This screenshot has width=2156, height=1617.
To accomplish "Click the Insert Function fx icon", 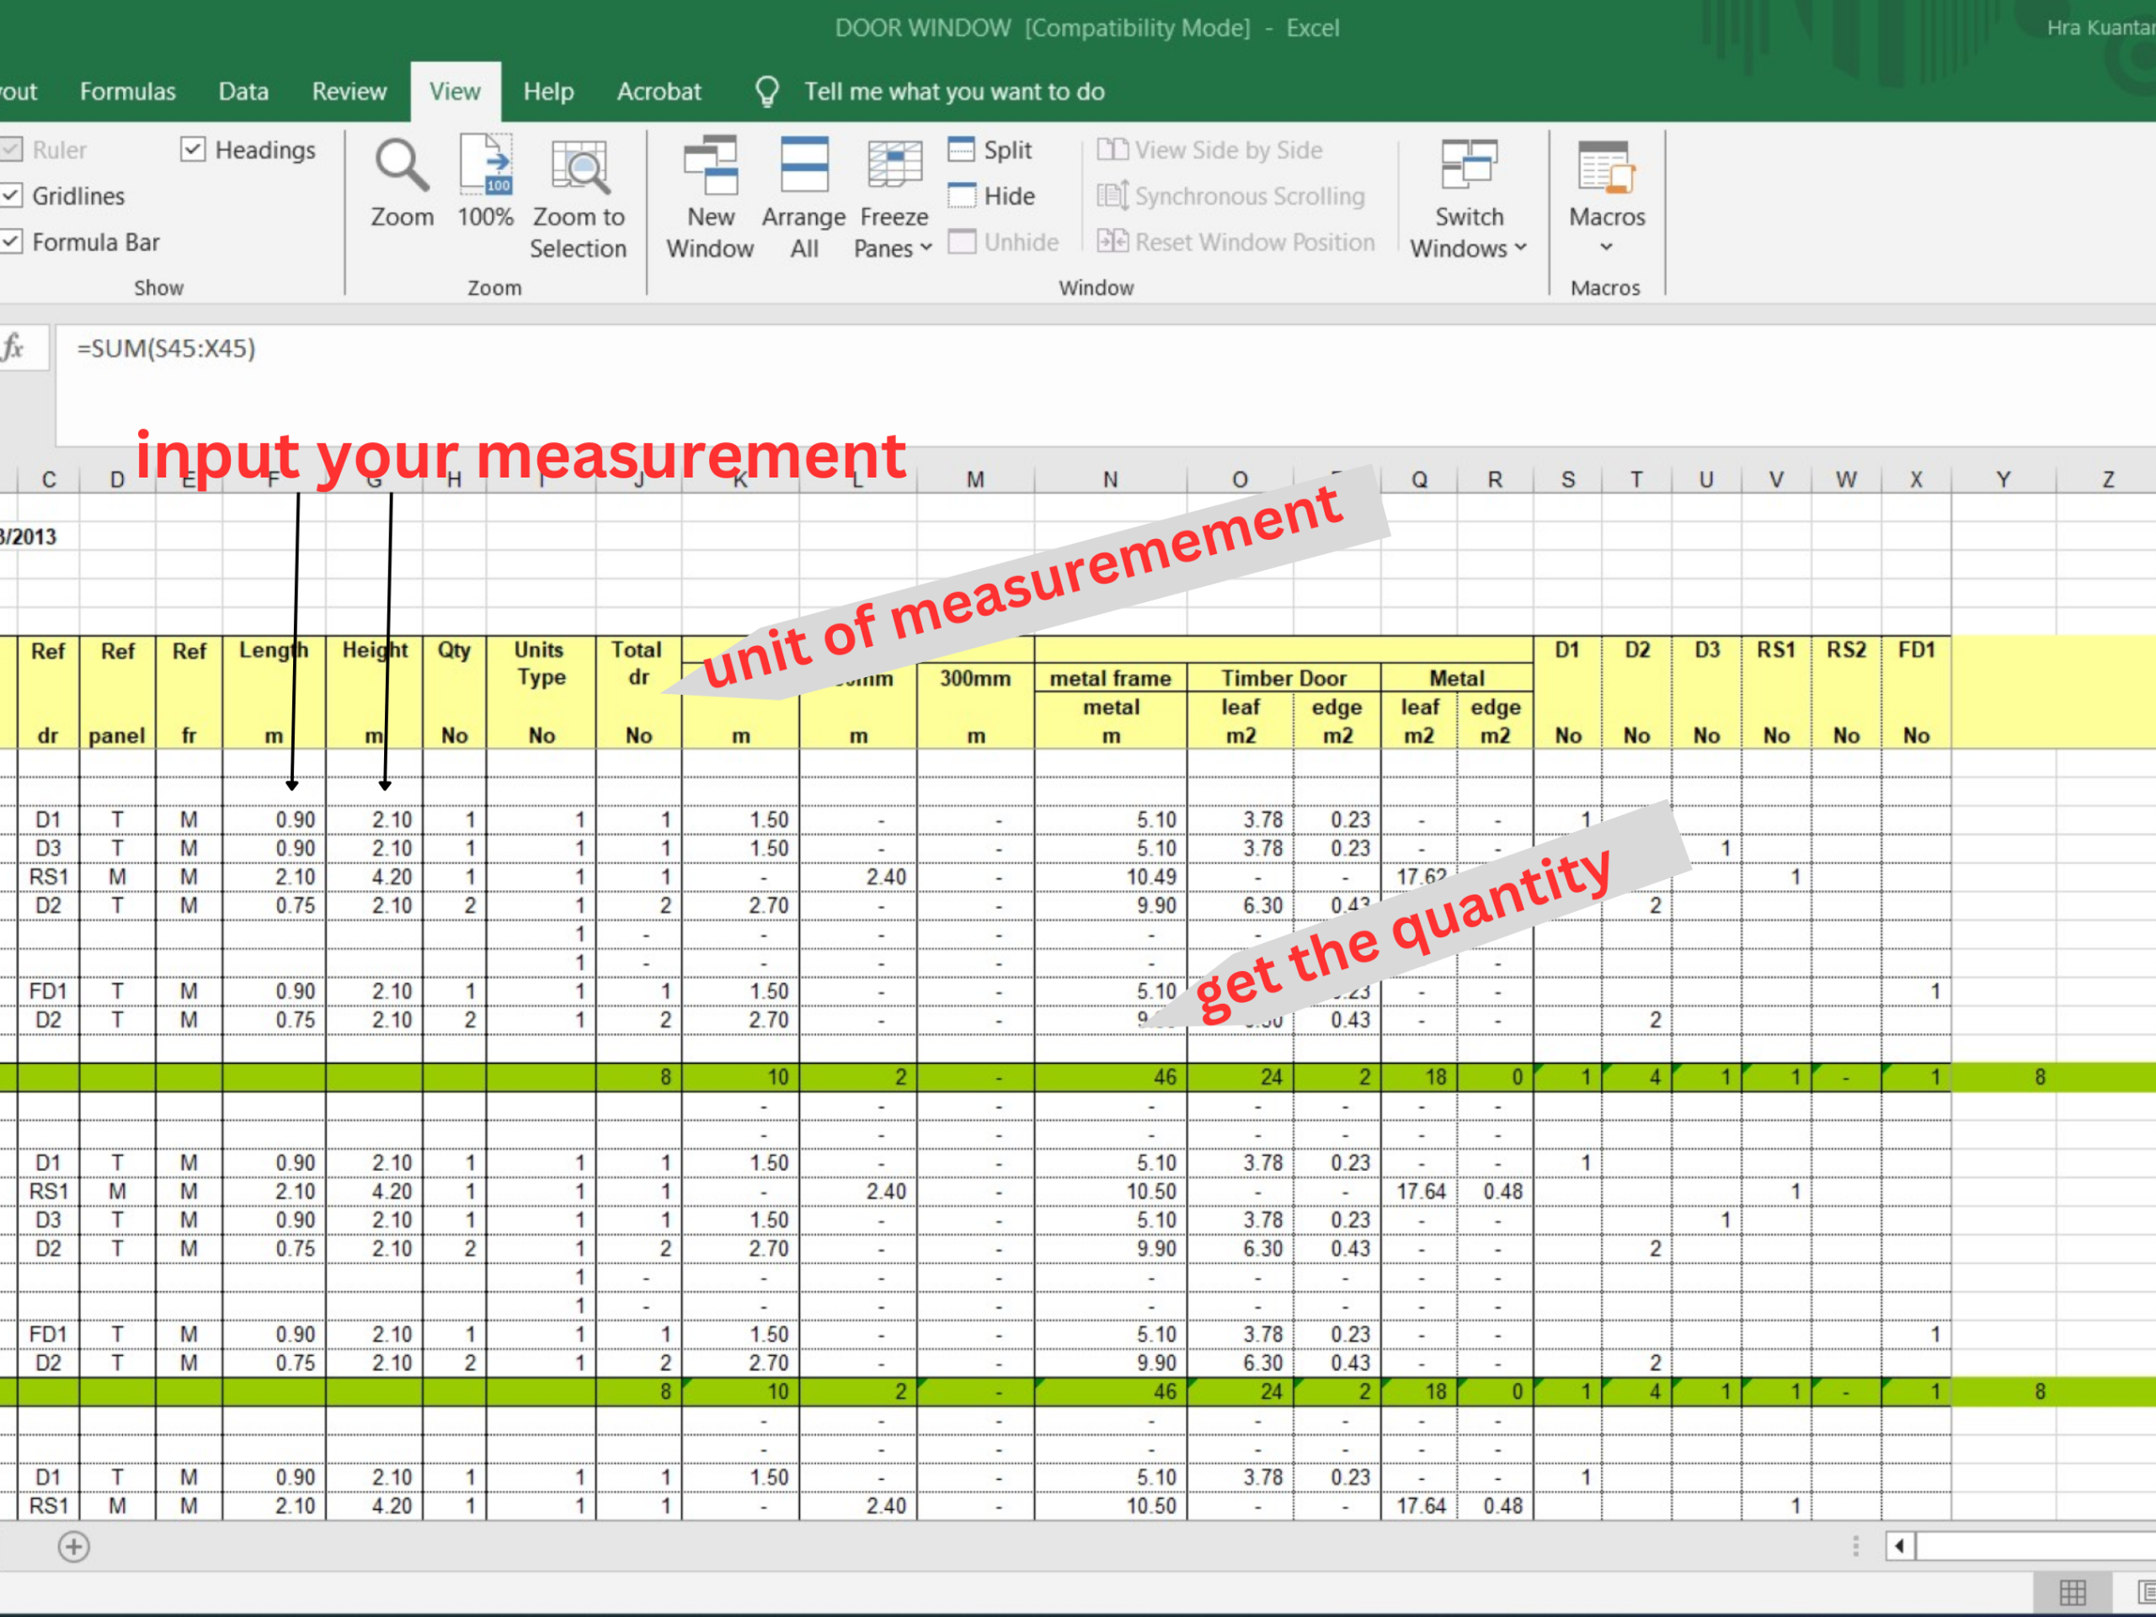I will 13,347.
